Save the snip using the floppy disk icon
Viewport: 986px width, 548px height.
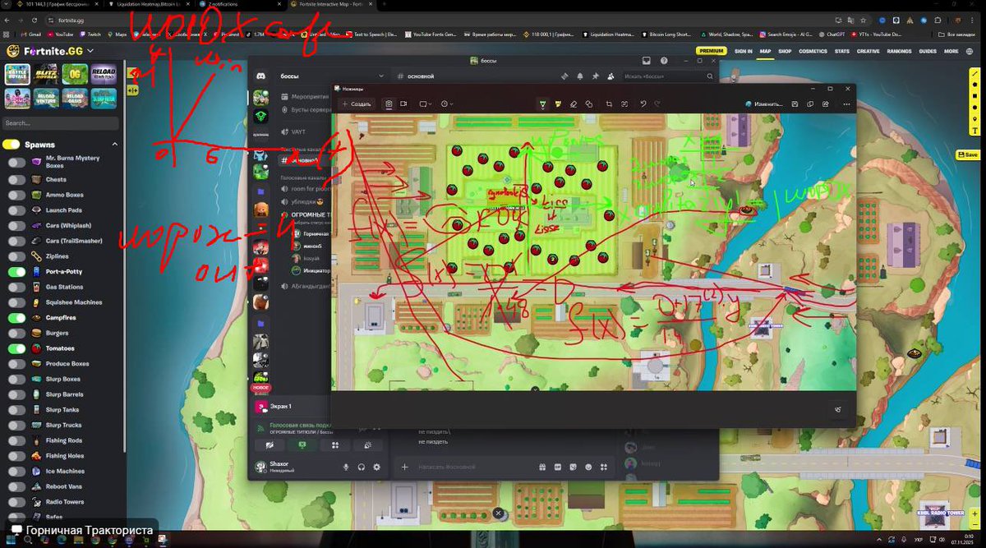click(795, 104)
